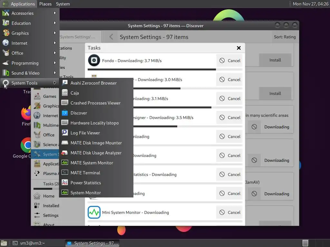Click the 'Mini System Monitor - Downloading' text
330x247 pixels.
[x=136, y=212]
